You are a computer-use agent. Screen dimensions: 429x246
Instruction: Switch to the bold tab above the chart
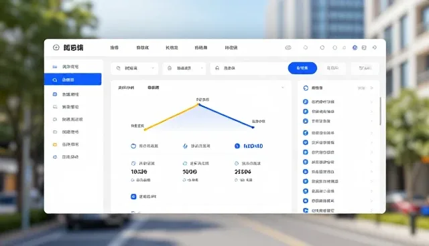(154, 88)
